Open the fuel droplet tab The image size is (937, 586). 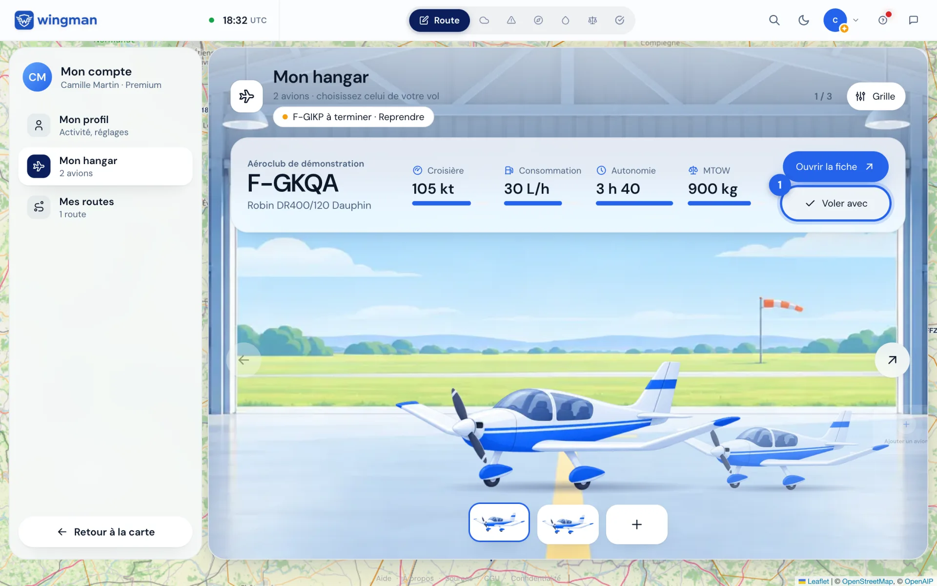pos(565,20)
